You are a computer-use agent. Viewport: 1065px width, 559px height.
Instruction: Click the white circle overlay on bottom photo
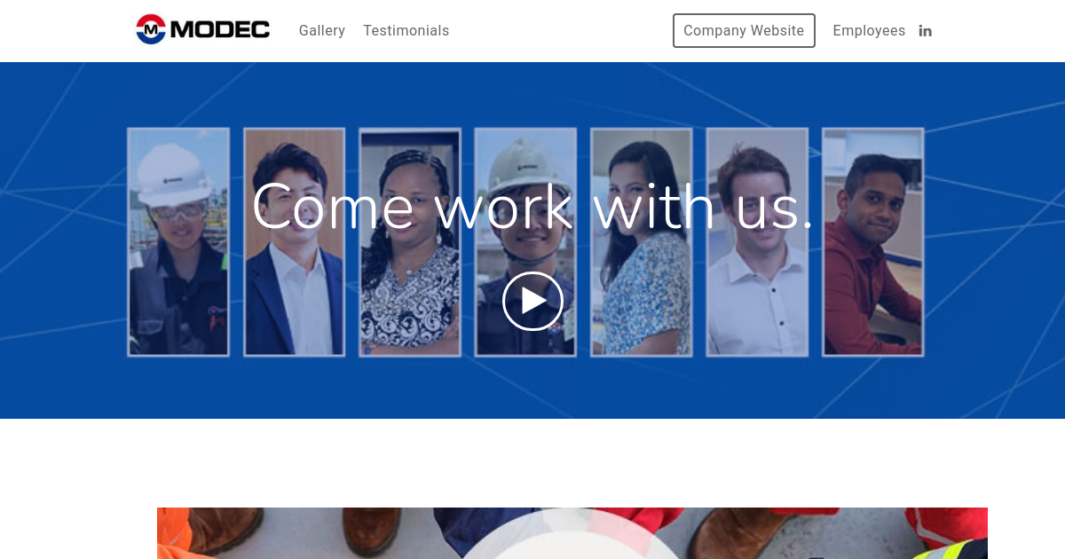tap(571, 534)
